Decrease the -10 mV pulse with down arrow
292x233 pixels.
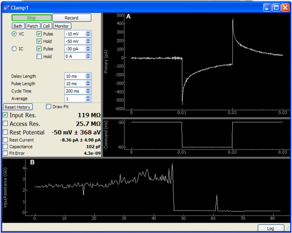coord(88,35)
